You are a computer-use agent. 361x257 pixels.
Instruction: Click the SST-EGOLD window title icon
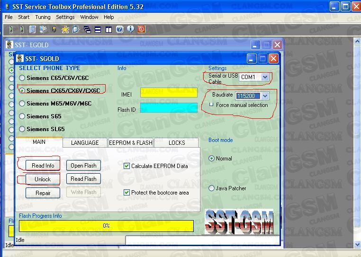9,44
